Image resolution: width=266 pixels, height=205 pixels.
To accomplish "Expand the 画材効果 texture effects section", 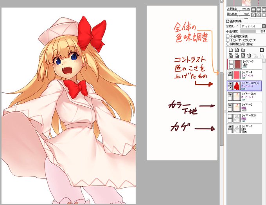I will pyautogui.click(x=228, y=21).
